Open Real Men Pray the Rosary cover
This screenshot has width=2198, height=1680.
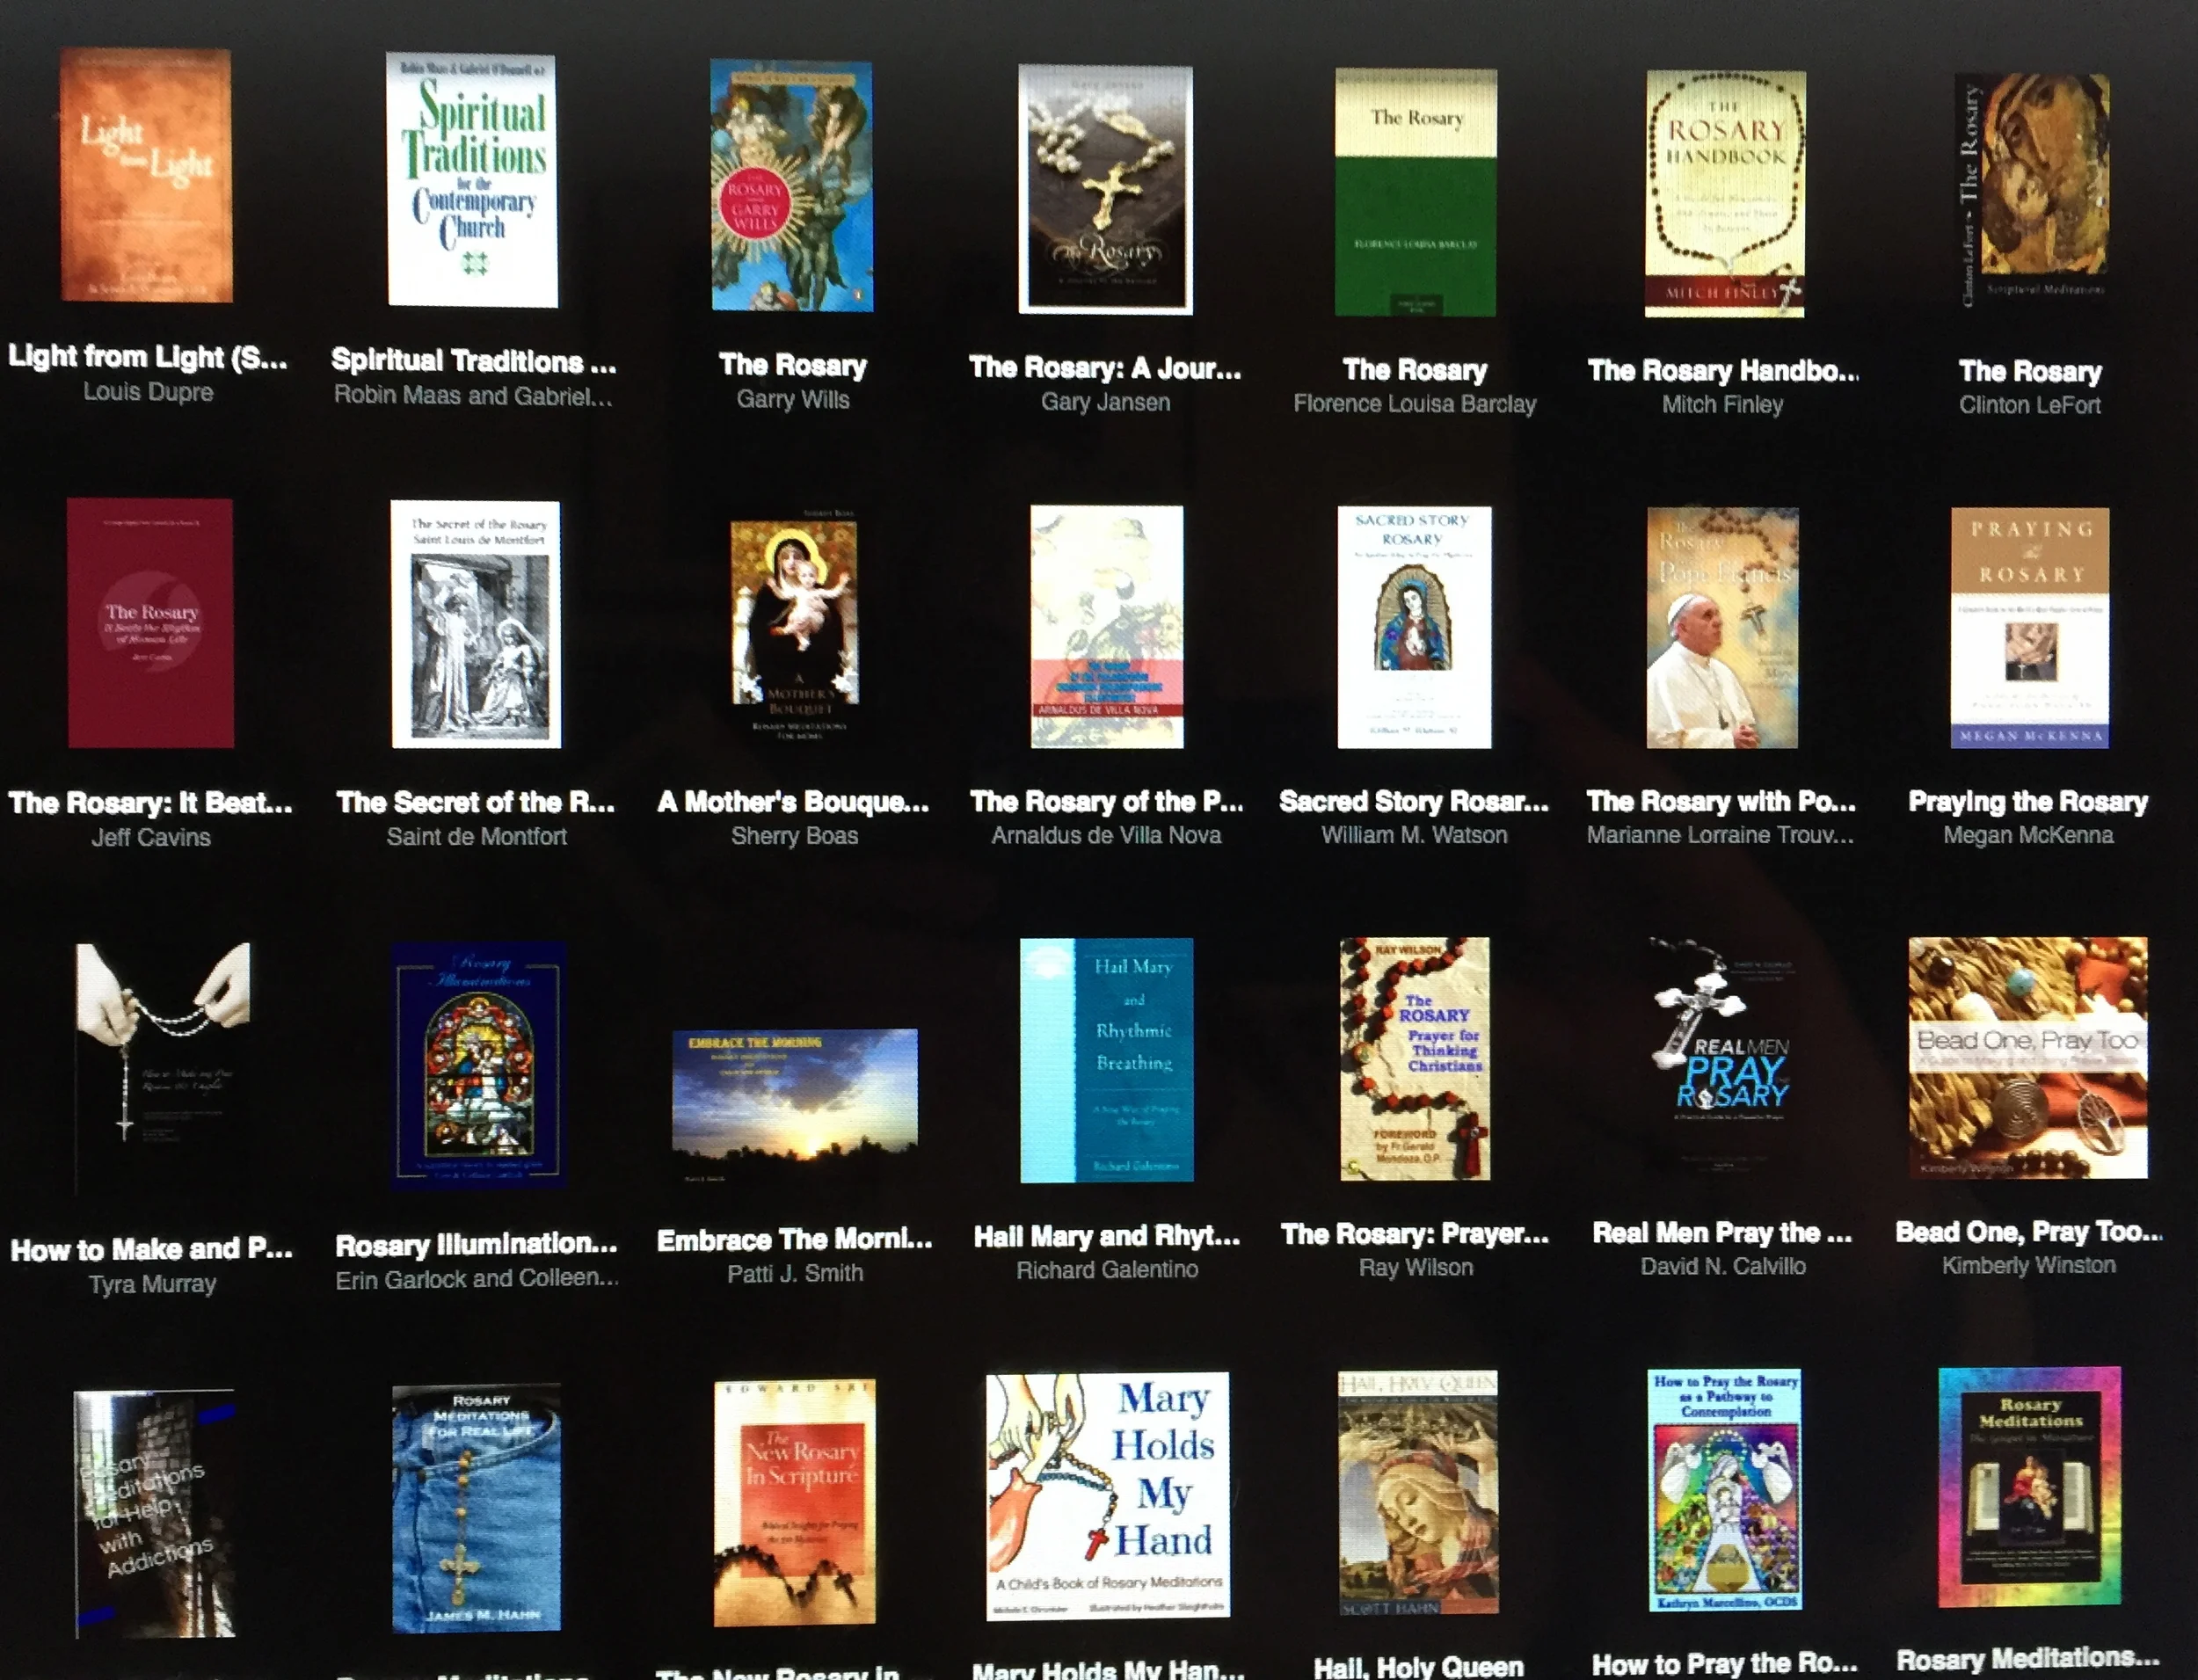(x=1722, y=1058)
